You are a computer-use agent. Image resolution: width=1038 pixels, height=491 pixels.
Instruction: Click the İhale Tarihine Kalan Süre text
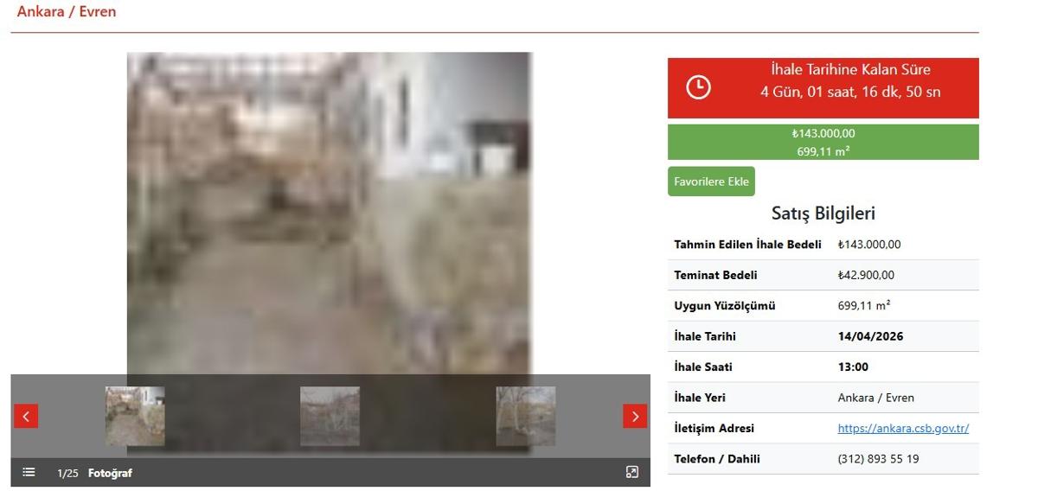850,69
